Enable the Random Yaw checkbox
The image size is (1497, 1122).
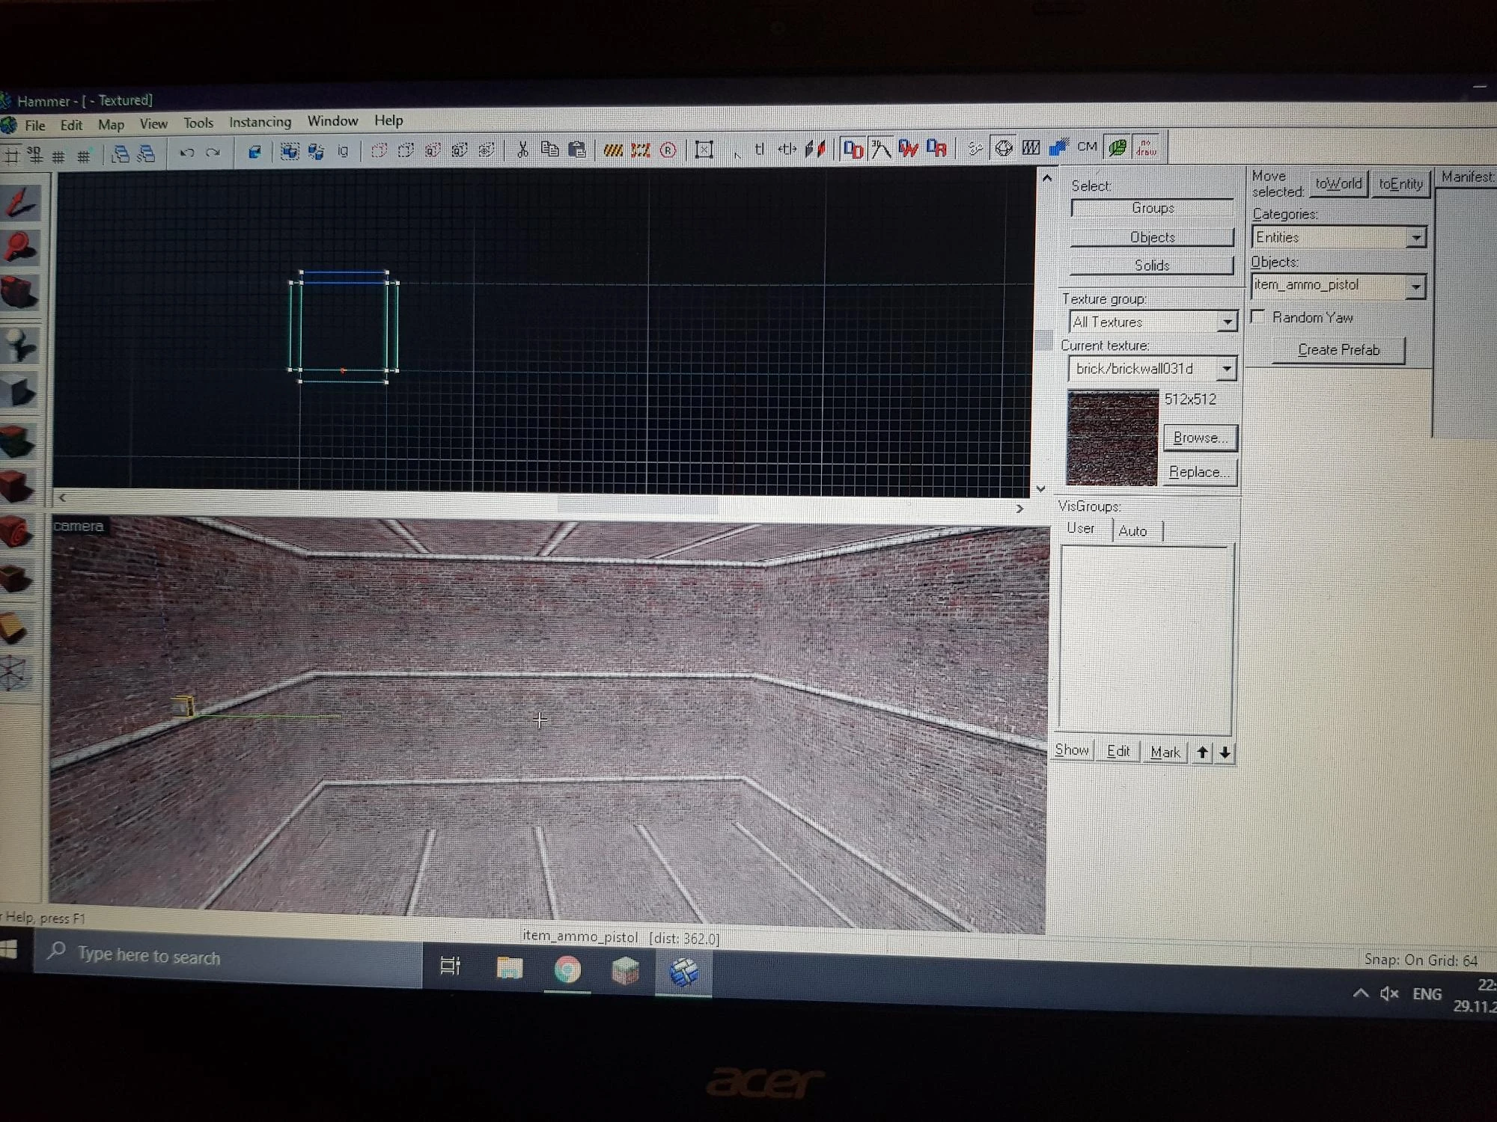point(1258,317)
